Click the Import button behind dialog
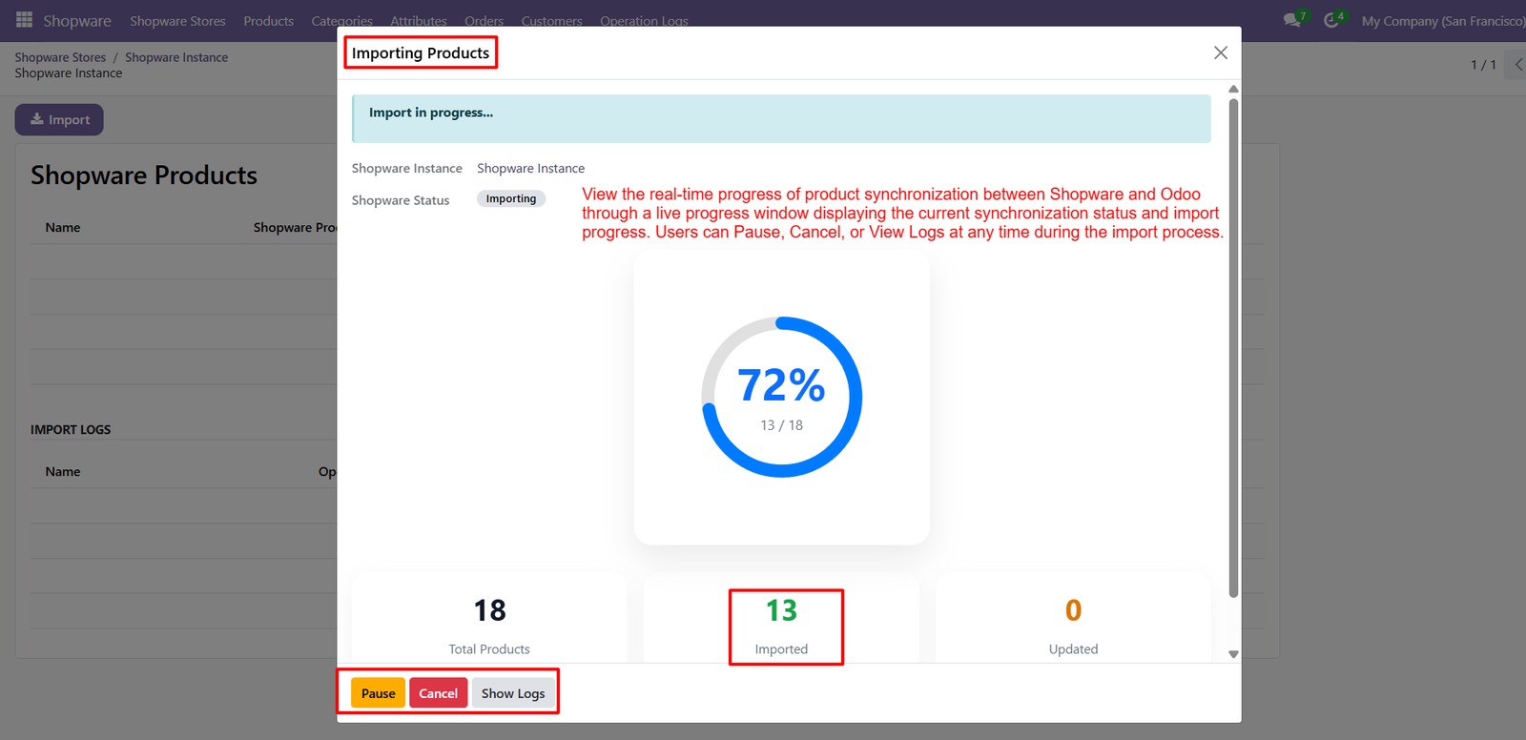 click(x=59, y=119)
